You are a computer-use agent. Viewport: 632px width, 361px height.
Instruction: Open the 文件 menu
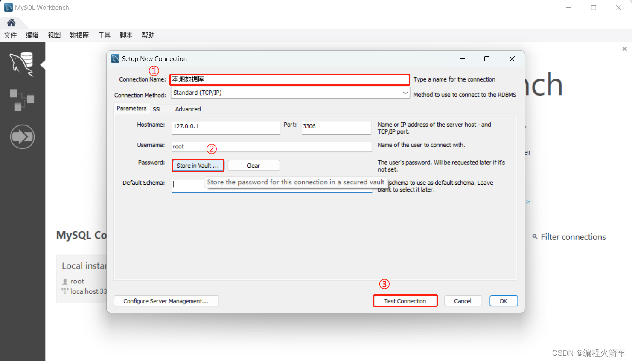11,35
